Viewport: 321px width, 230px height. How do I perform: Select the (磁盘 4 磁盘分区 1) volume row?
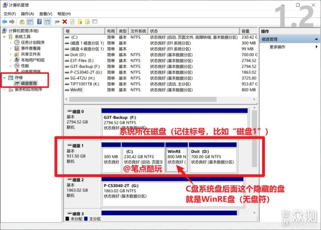[160, 49]
